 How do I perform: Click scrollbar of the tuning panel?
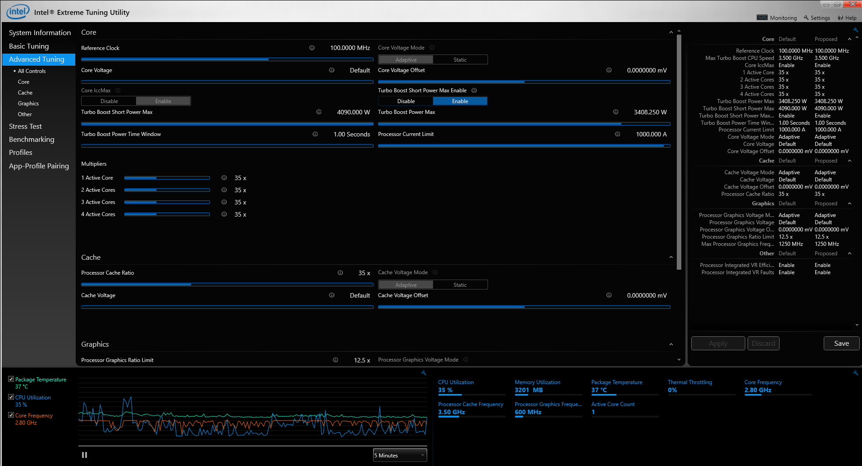tap(679, 153)
